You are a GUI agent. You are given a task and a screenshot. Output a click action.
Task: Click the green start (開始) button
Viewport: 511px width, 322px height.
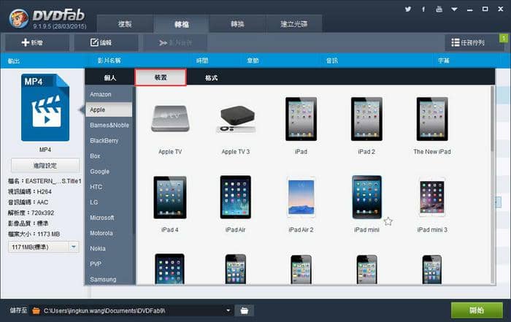click(477, 310)
